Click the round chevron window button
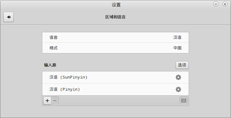Screen dimensions: 231x118 (216, 4)
